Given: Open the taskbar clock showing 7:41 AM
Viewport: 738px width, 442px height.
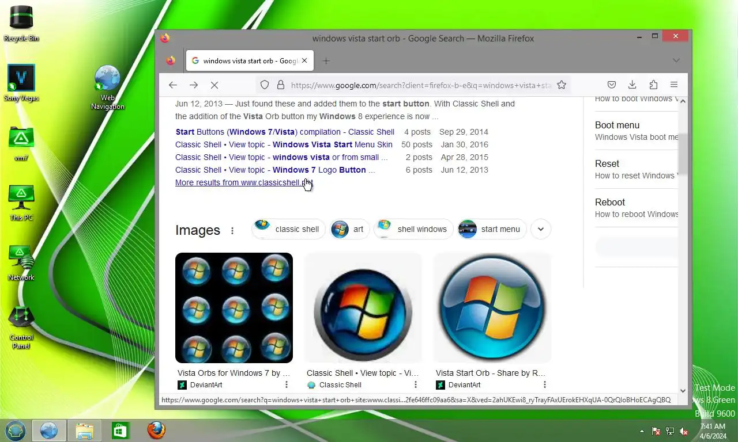Looking at the screenshot, I should pos(713,431).
